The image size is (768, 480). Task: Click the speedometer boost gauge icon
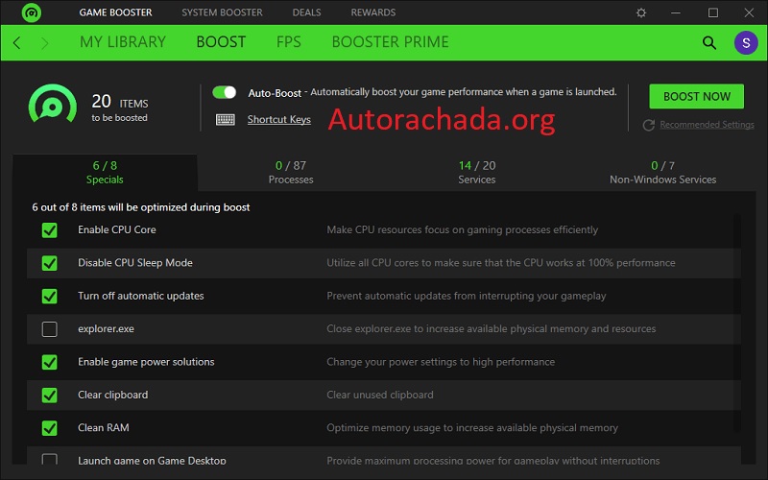[52, 106]
